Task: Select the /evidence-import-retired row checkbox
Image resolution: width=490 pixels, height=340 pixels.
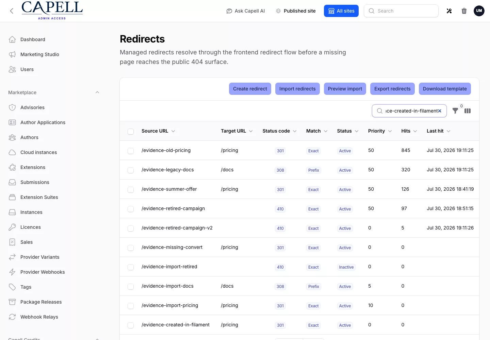Action: [131, 267]
